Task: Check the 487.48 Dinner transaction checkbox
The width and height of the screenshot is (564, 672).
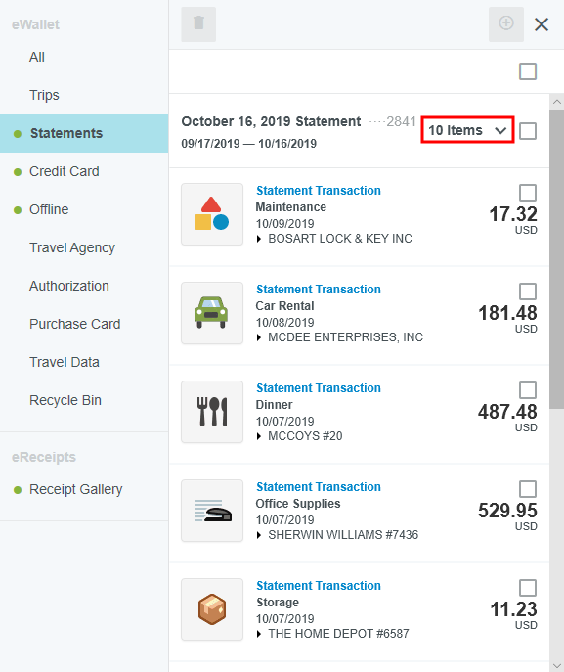Action: (528, 390)
